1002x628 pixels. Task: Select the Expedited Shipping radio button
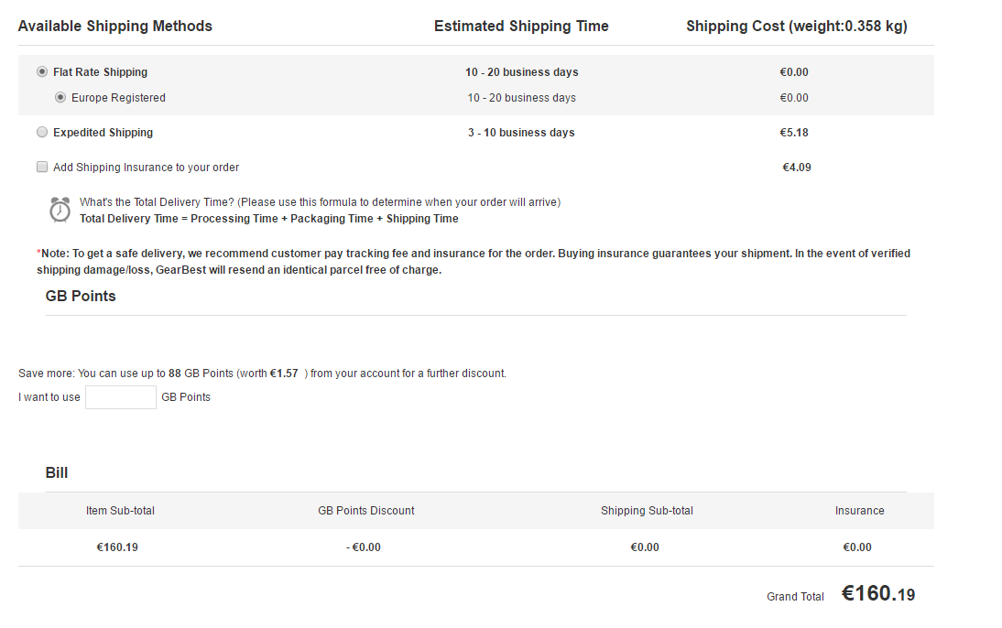(42, 133)
